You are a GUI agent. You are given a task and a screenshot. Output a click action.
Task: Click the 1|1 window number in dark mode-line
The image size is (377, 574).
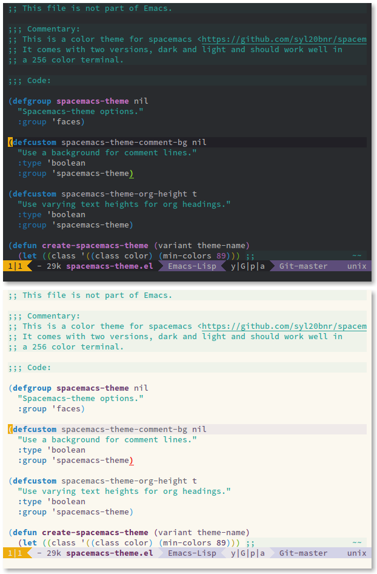point(15,266)
